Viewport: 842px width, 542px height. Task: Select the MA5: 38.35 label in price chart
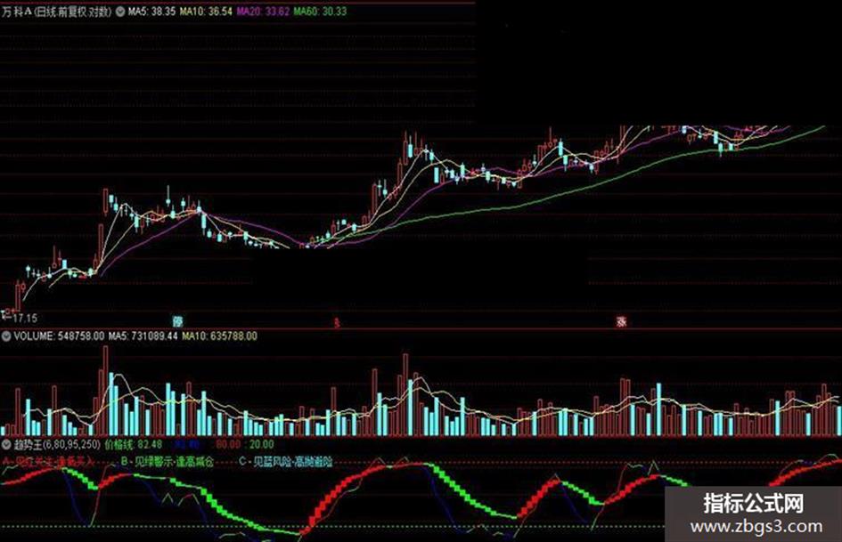pyautogui.click(x=152, y=12)
